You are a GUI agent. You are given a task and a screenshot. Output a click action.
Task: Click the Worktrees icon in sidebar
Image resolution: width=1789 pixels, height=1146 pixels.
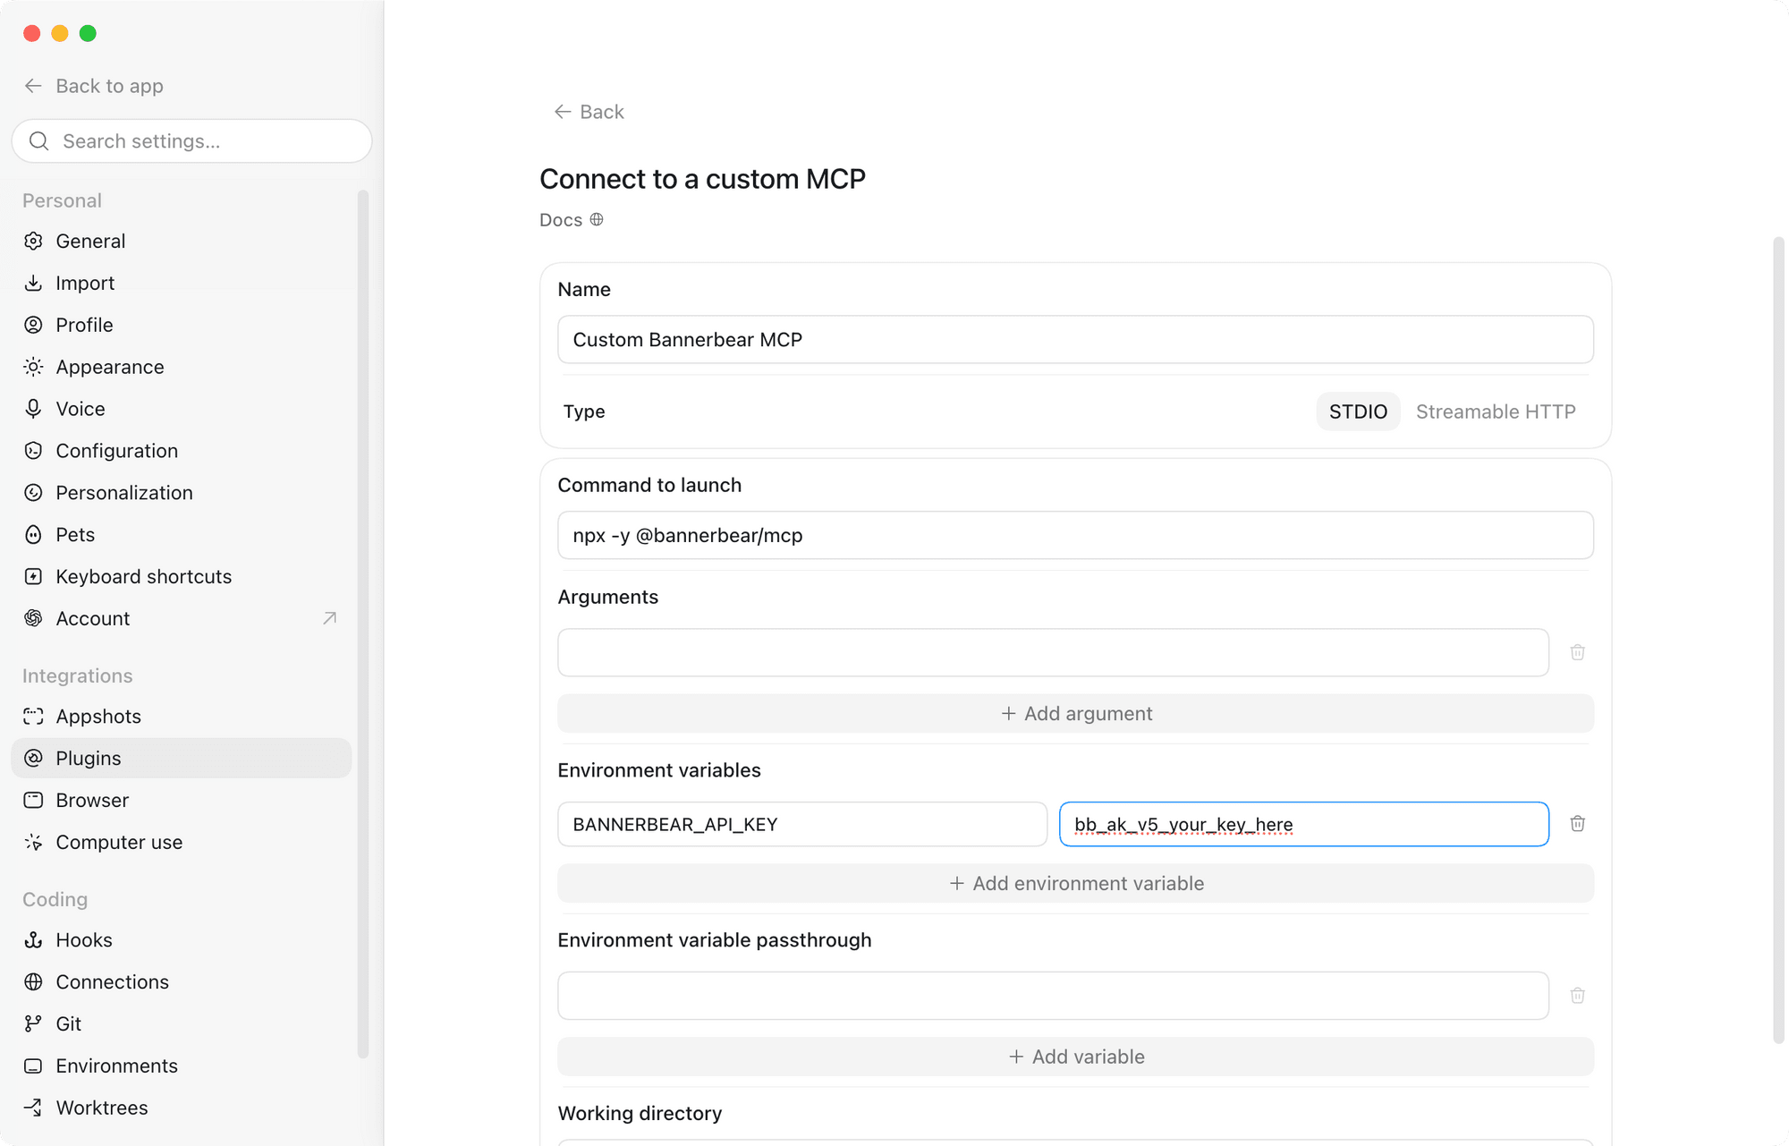(x=33, y=1108)
